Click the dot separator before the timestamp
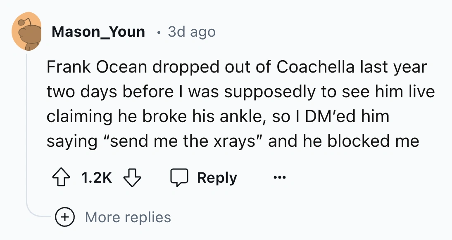 tap(159, 32)
